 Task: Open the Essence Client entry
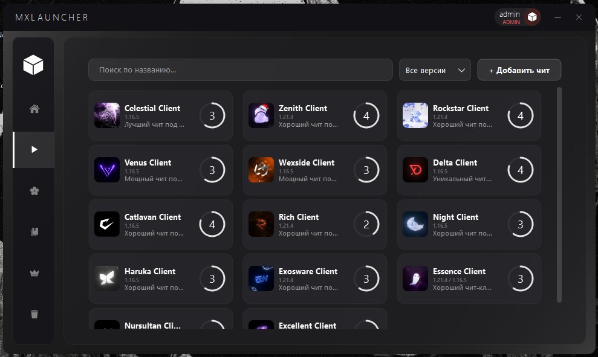coord(469,278)
